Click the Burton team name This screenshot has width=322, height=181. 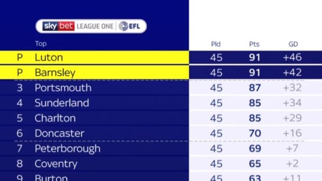[x=51, y=178]
